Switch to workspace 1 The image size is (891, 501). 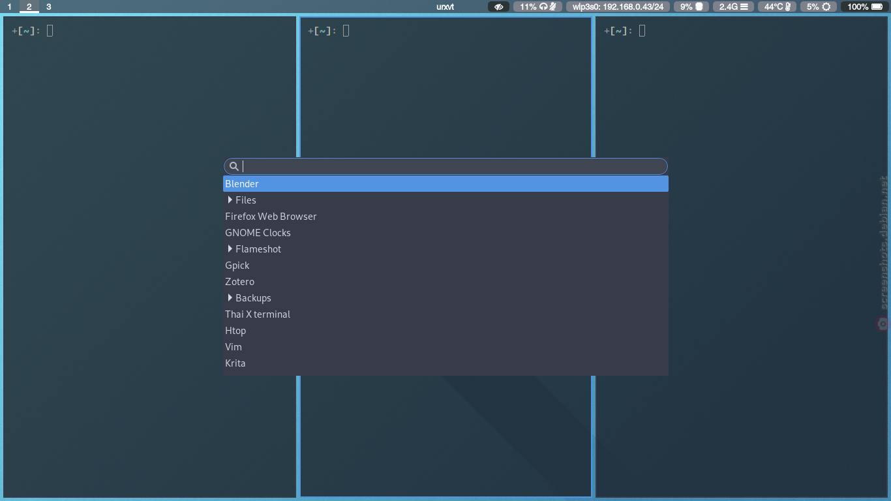click(x=9, y=7)
